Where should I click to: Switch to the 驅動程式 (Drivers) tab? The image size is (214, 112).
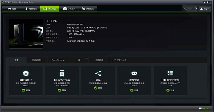tap(31, 9)
